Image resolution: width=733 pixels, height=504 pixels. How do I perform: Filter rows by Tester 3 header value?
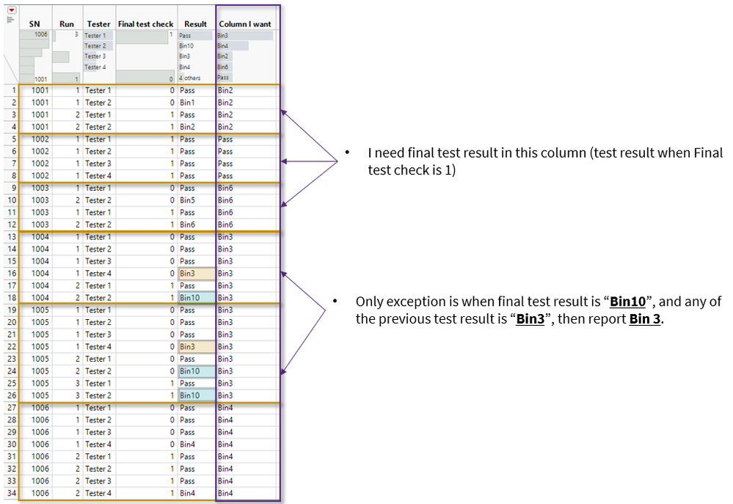click(x=96, y=55)
